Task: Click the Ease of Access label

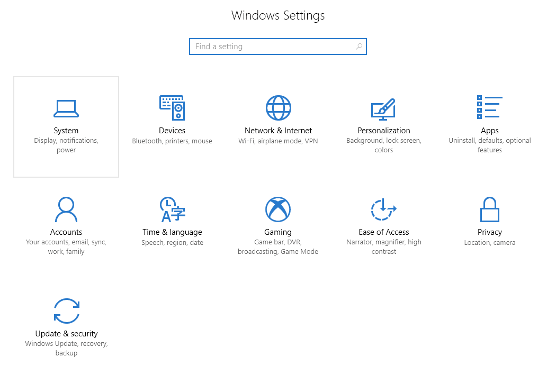Action: coord(384,232)
